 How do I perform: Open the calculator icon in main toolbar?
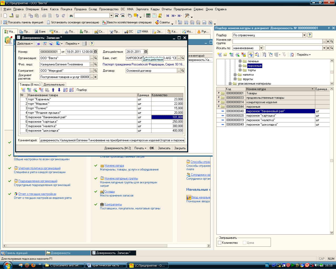148,16
